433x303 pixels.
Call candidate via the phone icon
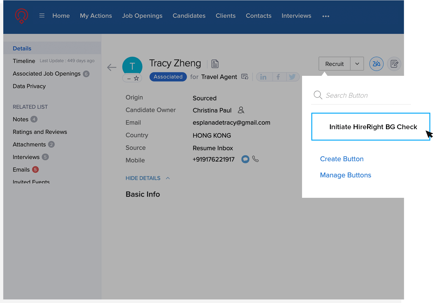pyautogui.click(x=255, y=159)
